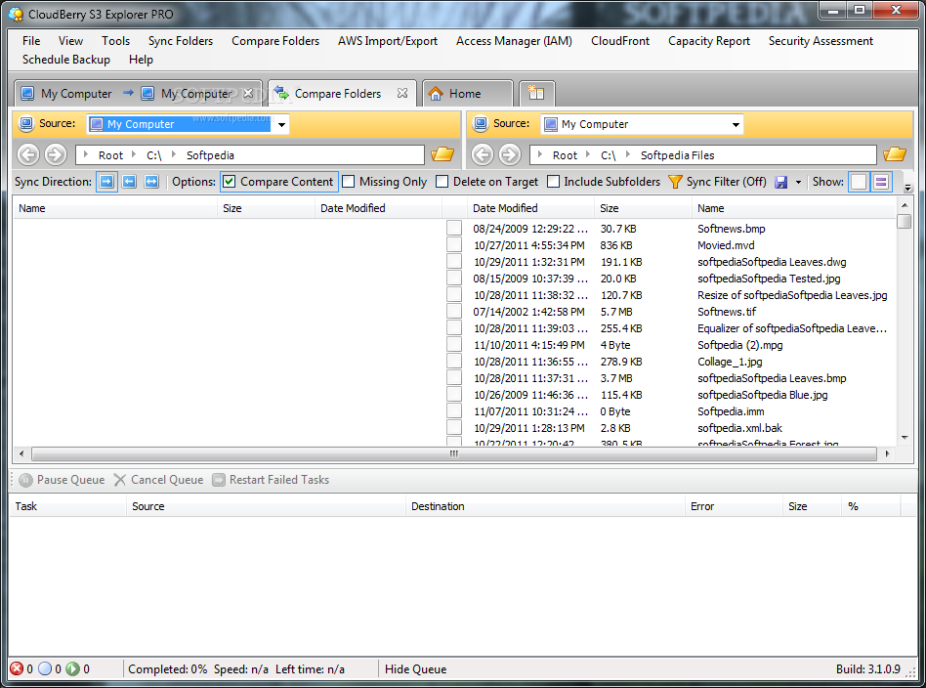Image resolution: width=926 pixels, height=688 pixels.
Task: Open right Source dropdown My Computer
Action: click(x=642, y=124)
